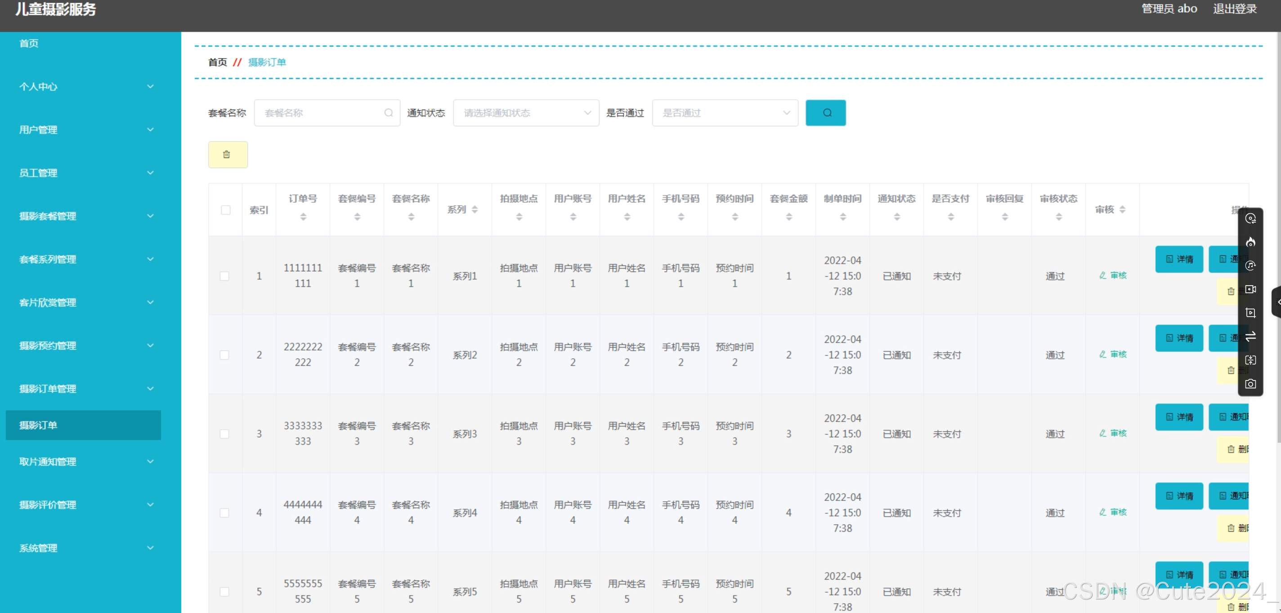Image resolution: width=1281 pixels, height=613 pixels.
Task: Click the swap arrows icon in floating toolbar
Action: [x=1250, y=336]
